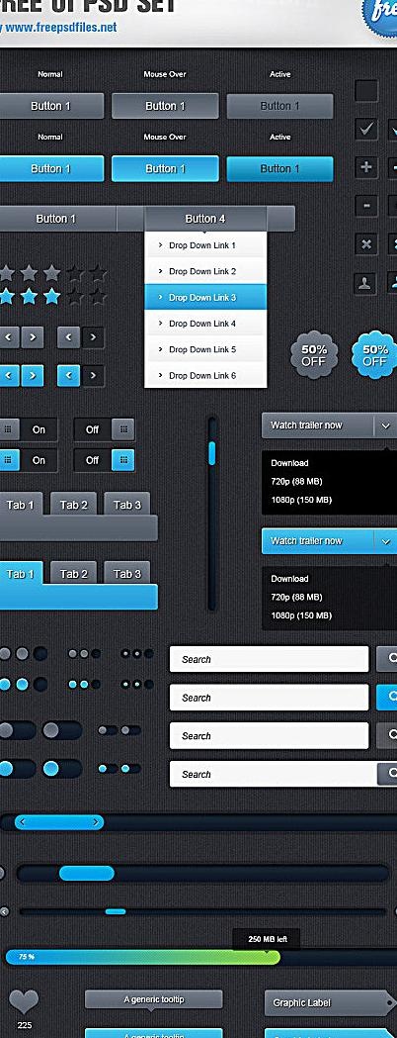The height and width of the screenshot is (1038, 397).
Task: Select the dark large dot in the blue radio row
Action: (40, 684)
